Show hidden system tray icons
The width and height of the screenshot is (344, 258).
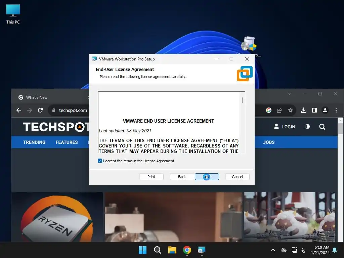click(x=273, y=250)
